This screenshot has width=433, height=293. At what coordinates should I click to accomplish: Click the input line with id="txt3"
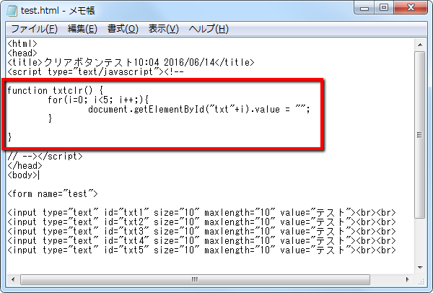(202, 232)
